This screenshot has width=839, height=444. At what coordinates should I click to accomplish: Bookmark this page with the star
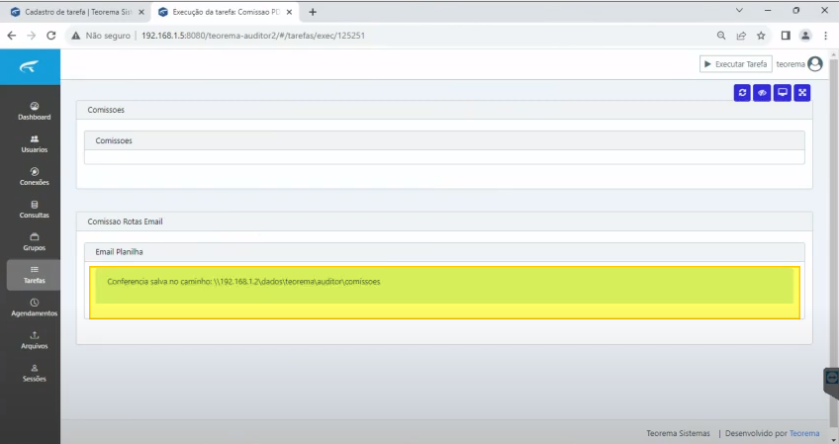[x=761, y=36]
